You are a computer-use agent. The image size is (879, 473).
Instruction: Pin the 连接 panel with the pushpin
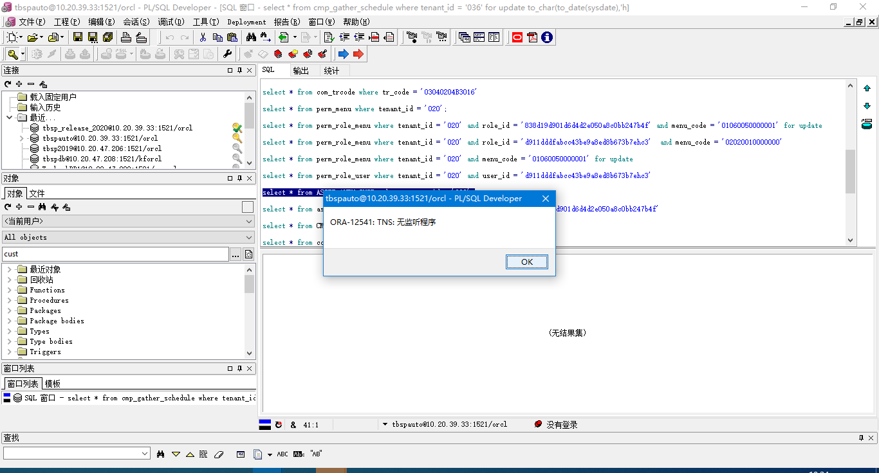tap(239, 71)
